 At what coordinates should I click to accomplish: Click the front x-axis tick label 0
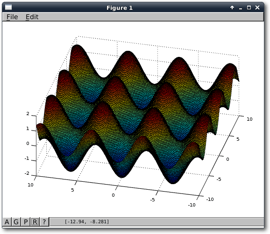click(113, 195)
